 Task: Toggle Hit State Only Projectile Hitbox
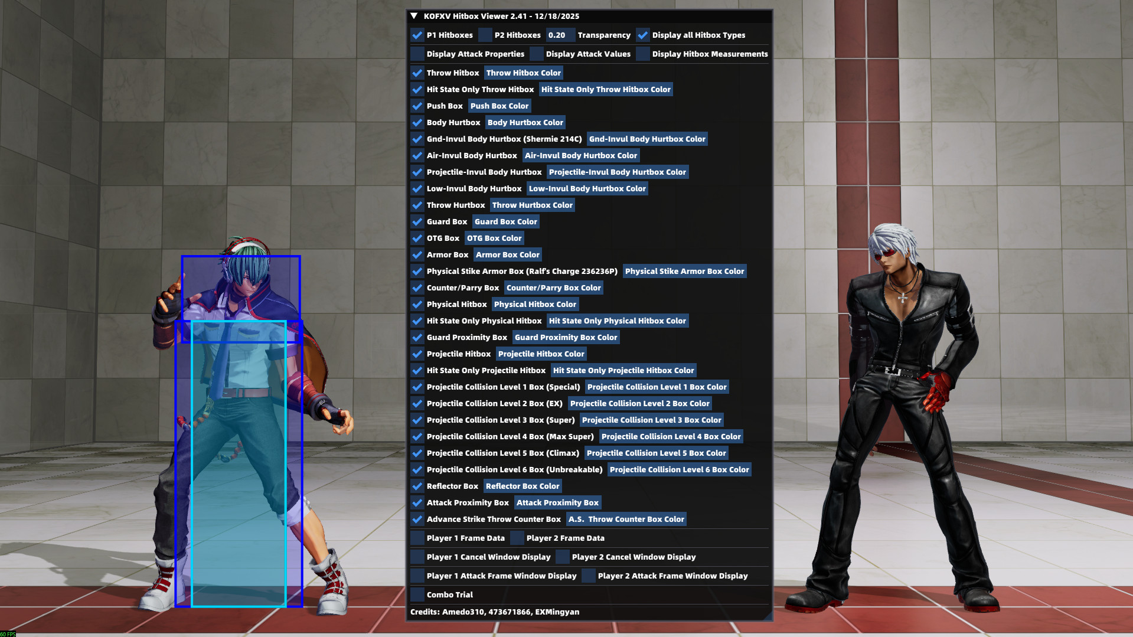(x=417, y=370)
